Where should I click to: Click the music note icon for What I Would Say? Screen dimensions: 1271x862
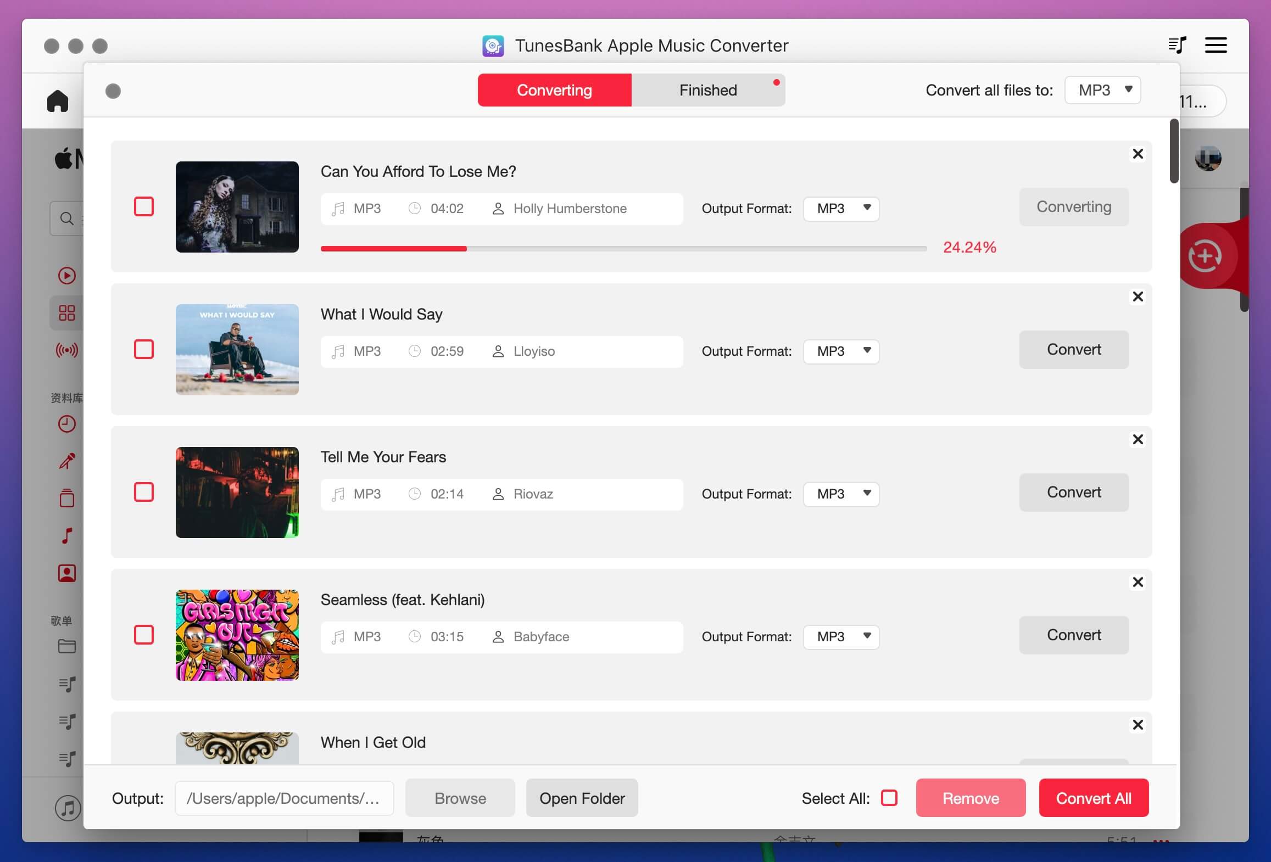pyautogui.click(x=338, y=350)
